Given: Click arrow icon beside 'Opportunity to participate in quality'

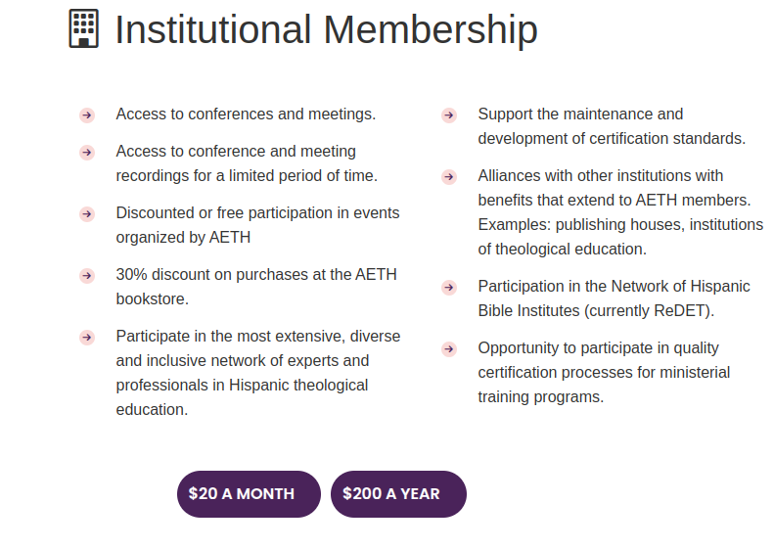Looking at the screenshot, I should 449,349.
